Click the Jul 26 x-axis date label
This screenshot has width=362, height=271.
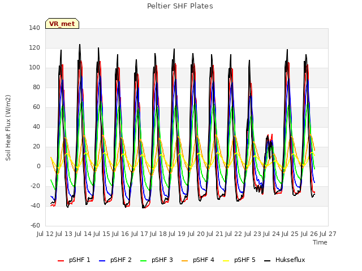[309, 234]
